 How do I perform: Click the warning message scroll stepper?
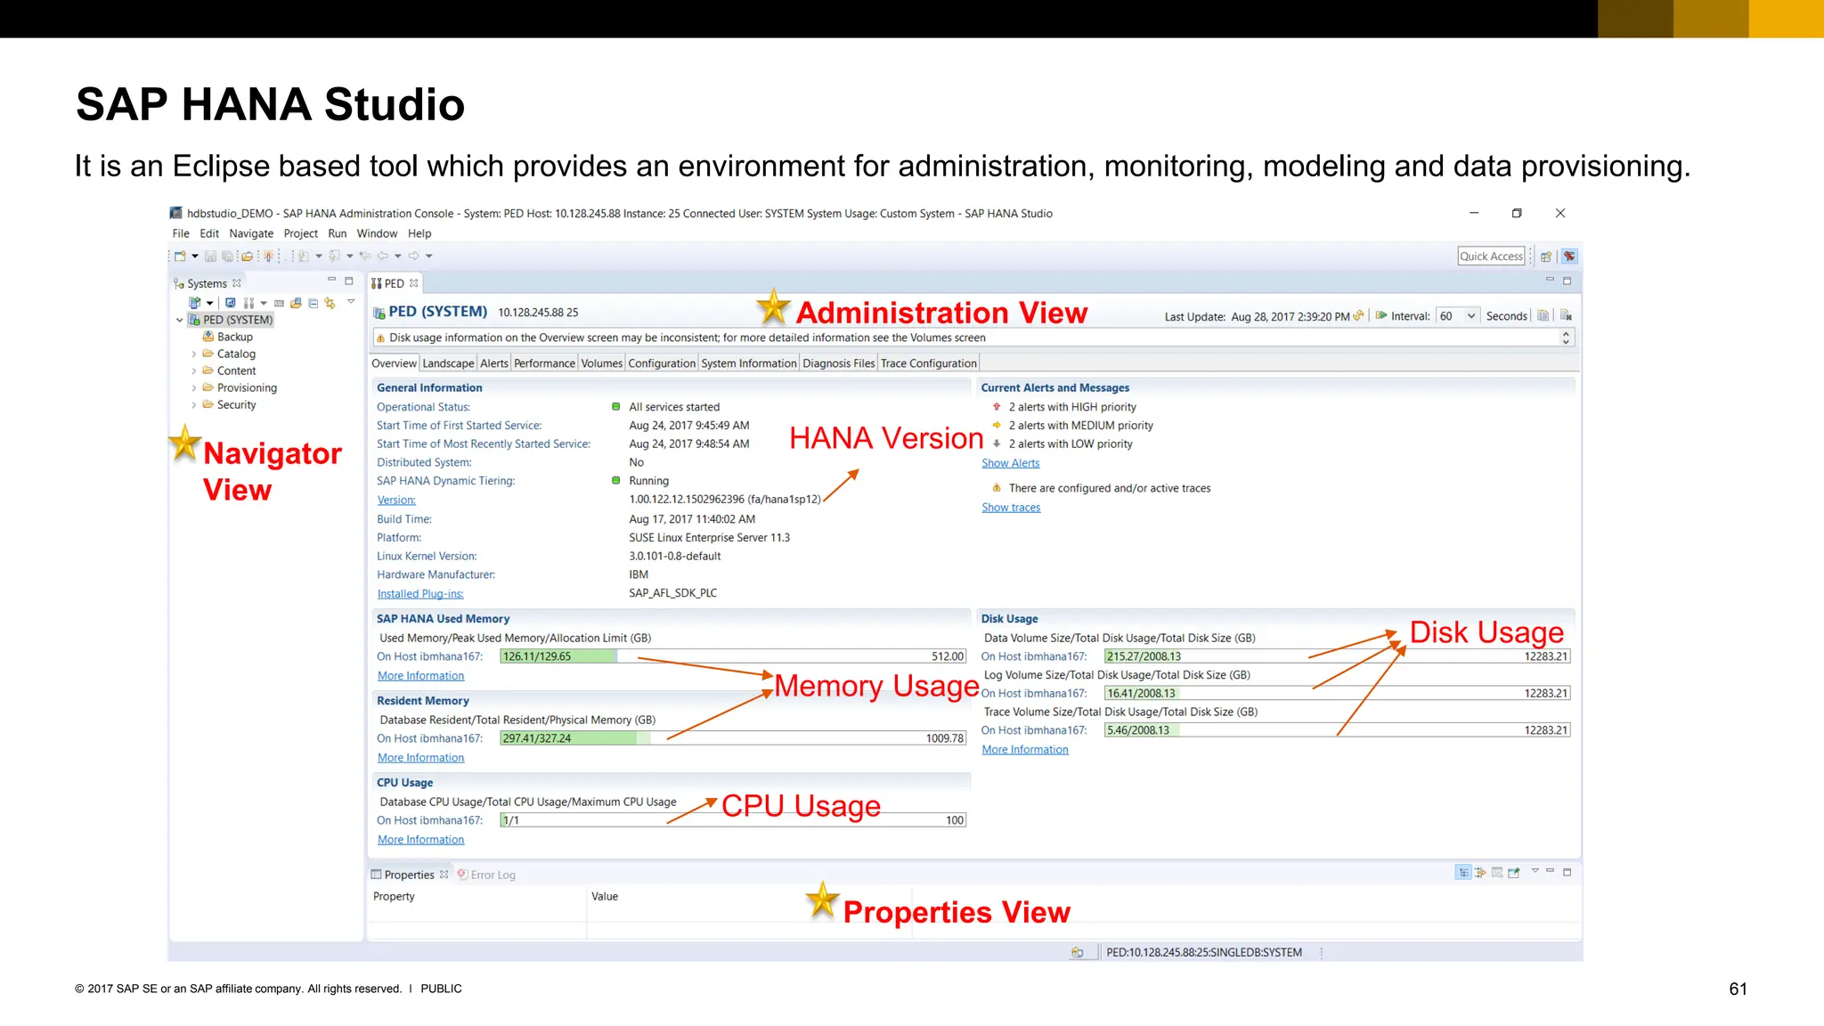tap(1566, 338)
